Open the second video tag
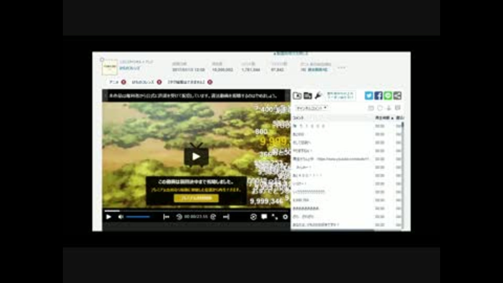This screenshot has width=503, height=283. point(143,82)
